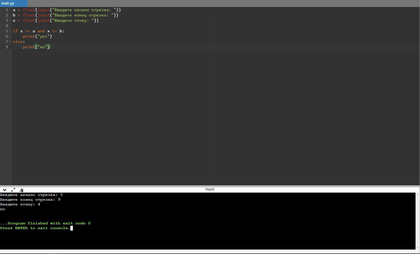This screenshot has height=254, width=420.
Task: Click console line "Введите начало отрезка: 5"
Action: click(x=31, y=195)
